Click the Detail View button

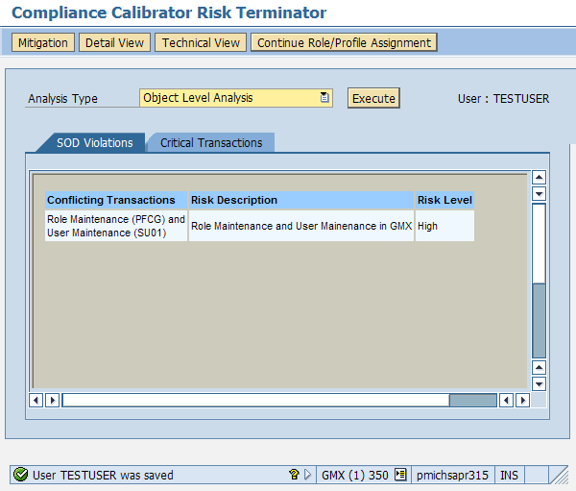pyautogui.click(x=115, y=43)
